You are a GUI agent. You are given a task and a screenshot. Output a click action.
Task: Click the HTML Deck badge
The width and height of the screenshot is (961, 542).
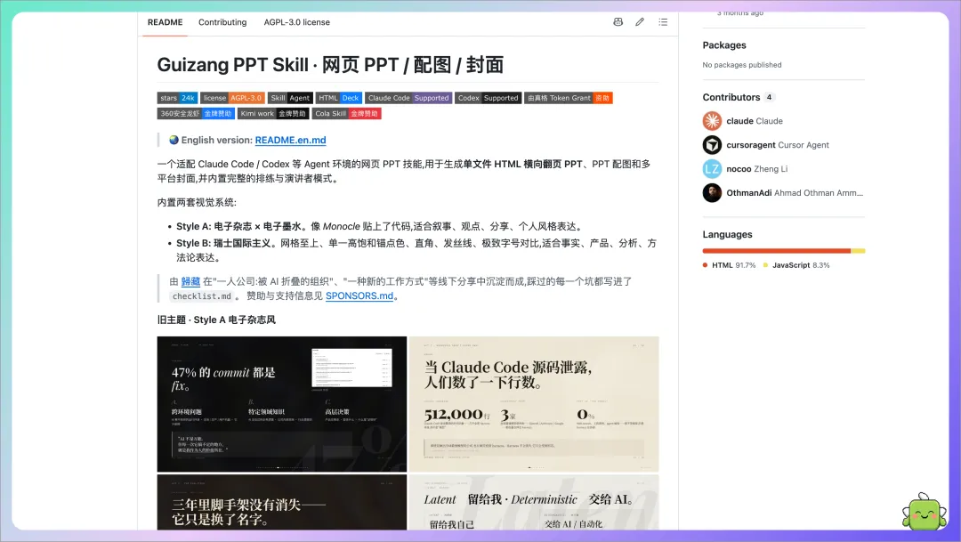(x=339, y=98)
